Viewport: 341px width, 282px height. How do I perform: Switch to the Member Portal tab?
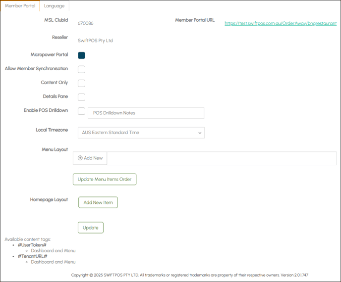click(x=20, y=6)
